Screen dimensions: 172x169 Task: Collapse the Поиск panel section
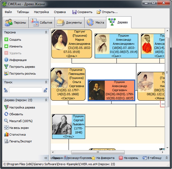coord(46,82)
